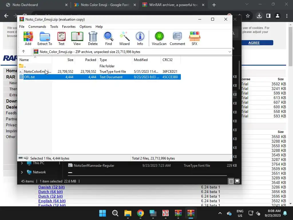Switch to large icons view in Explorer
The height and width of the screenshot is (220, 293).
coord(237,181)
